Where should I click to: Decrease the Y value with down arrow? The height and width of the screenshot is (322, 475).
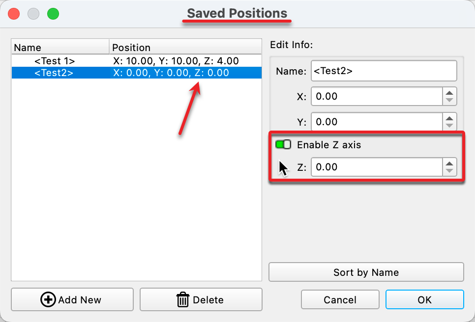pyautogui.click(x=449, y=126)
